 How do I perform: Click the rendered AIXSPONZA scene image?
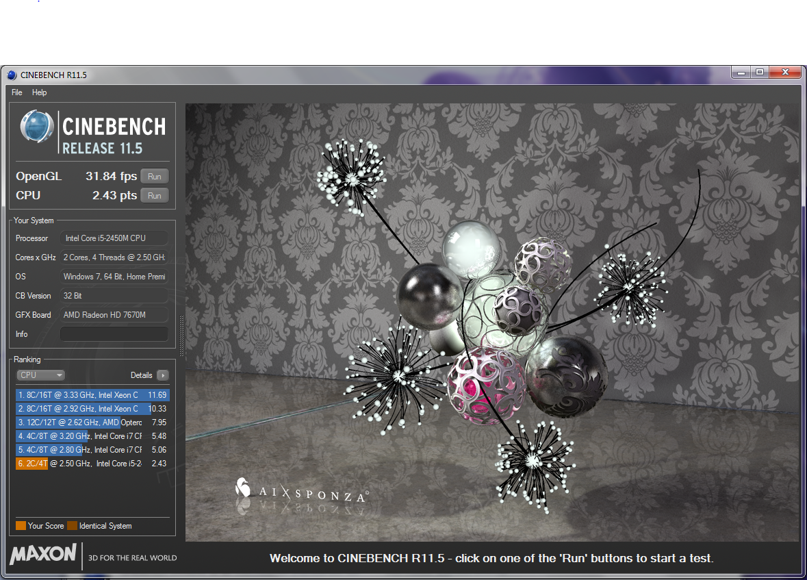pos(493,322)
